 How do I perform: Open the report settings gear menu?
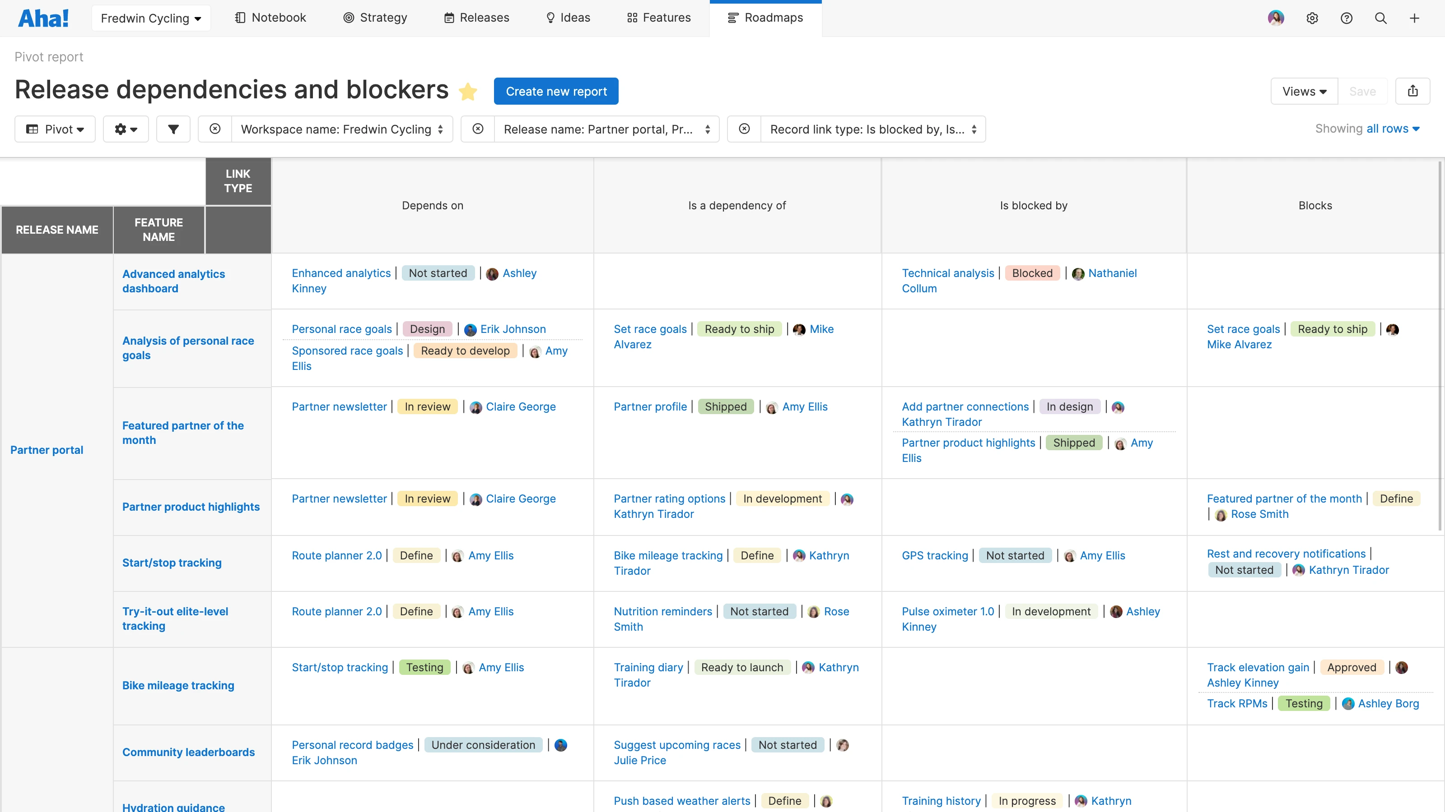click(126, 129)
